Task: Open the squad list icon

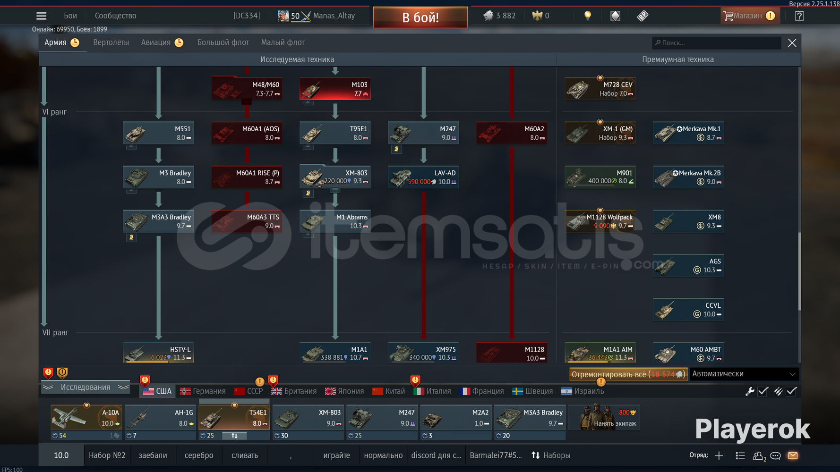Action: pyautogui.click(x=740, y=455)
